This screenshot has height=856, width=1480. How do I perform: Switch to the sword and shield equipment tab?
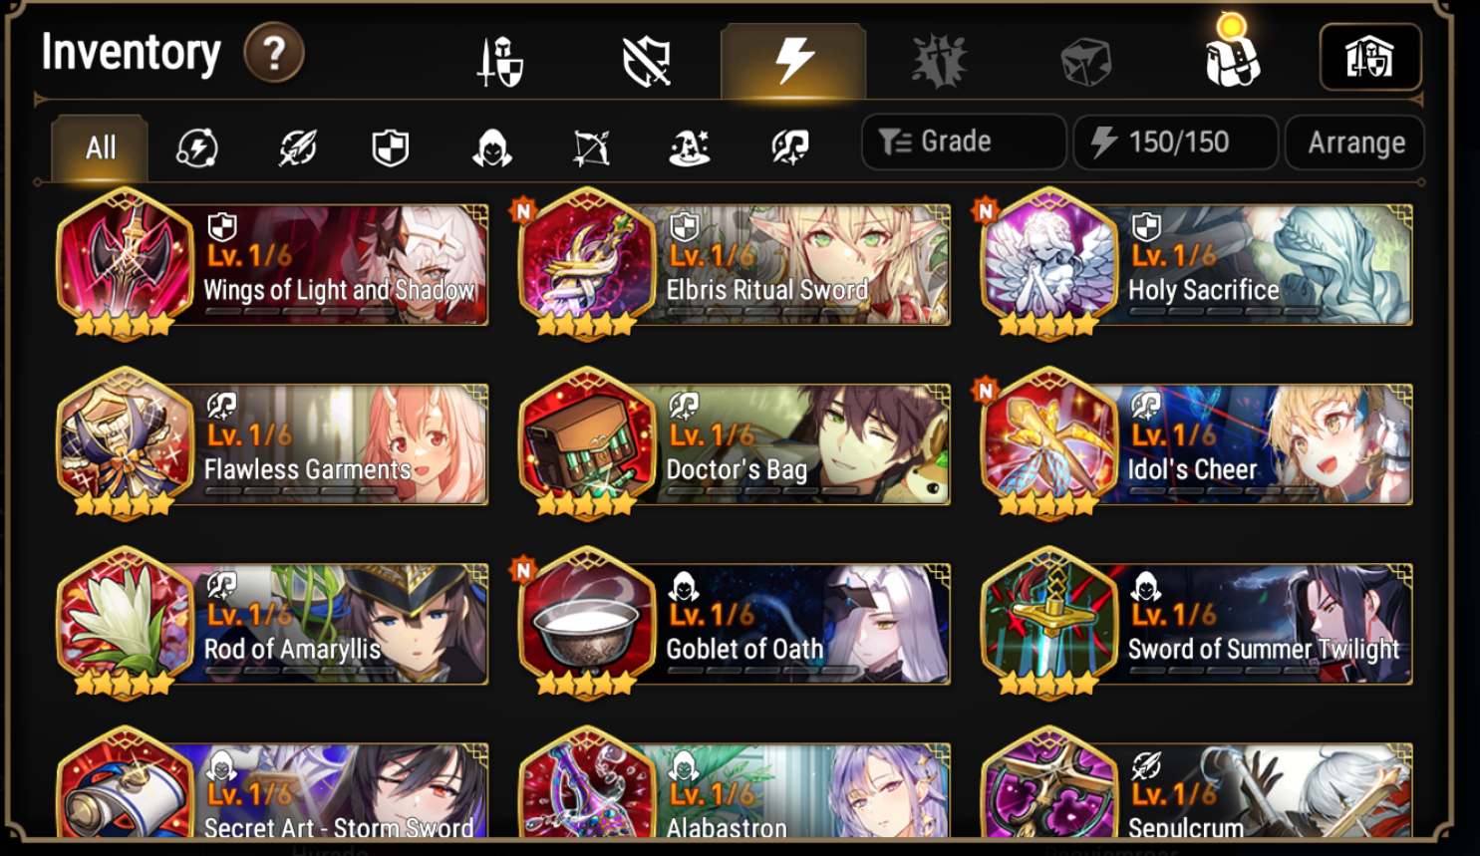click(x=500, y=62)
